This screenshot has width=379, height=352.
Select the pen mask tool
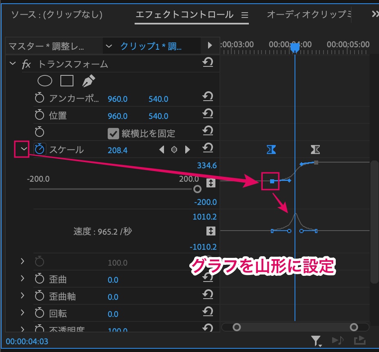pos(89,81)
